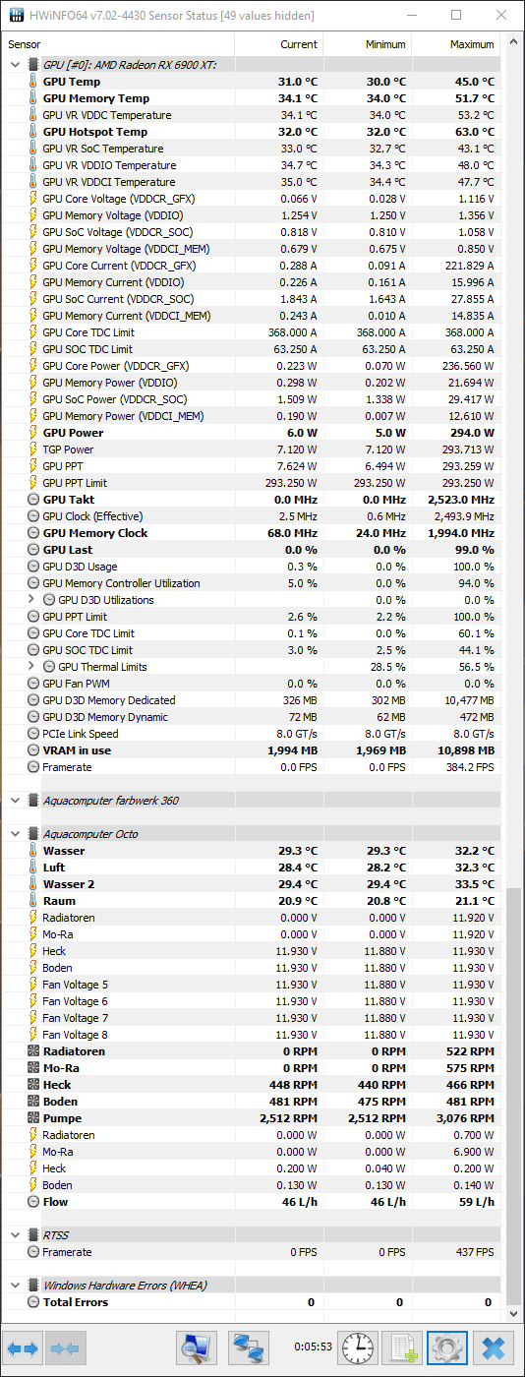This screenshot has width=525, height=1377.
Task: Click the vertical scrollbar thumb
Action: coord(514,1097)
